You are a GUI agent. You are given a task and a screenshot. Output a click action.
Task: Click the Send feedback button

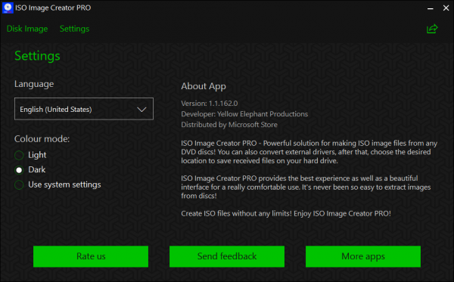coord(227,256)
